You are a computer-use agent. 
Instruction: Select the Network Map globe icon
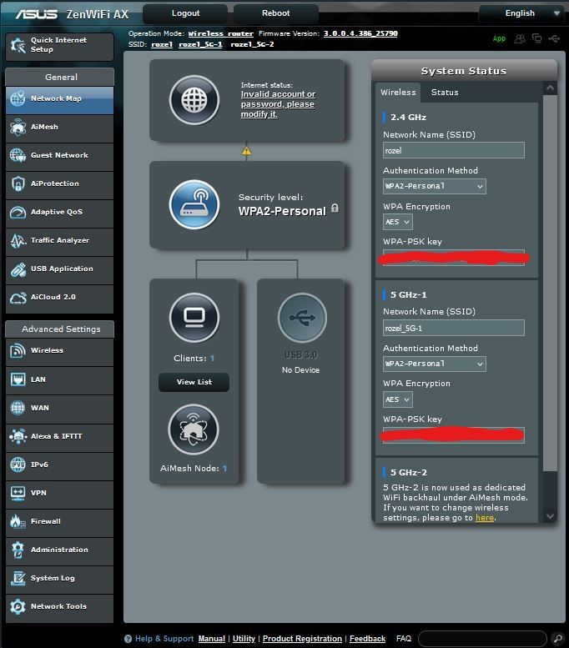(x=18, y=98)
